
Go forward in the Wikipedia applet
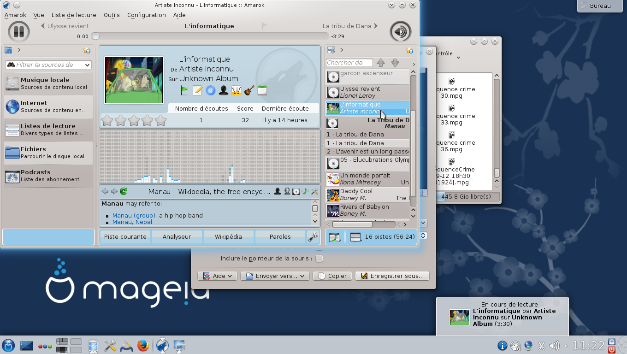[x=114, y=191]
